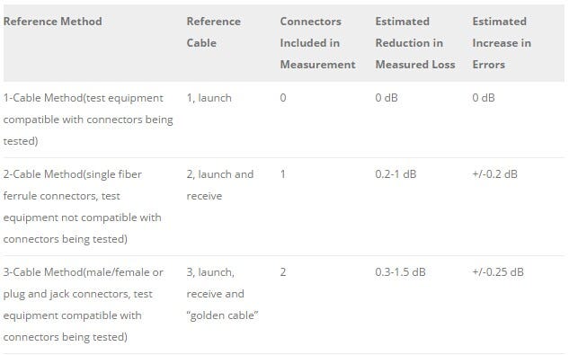Select the 1-Cable Method description cell
Screen dimensions: 569x355
(x=88, y=120)
